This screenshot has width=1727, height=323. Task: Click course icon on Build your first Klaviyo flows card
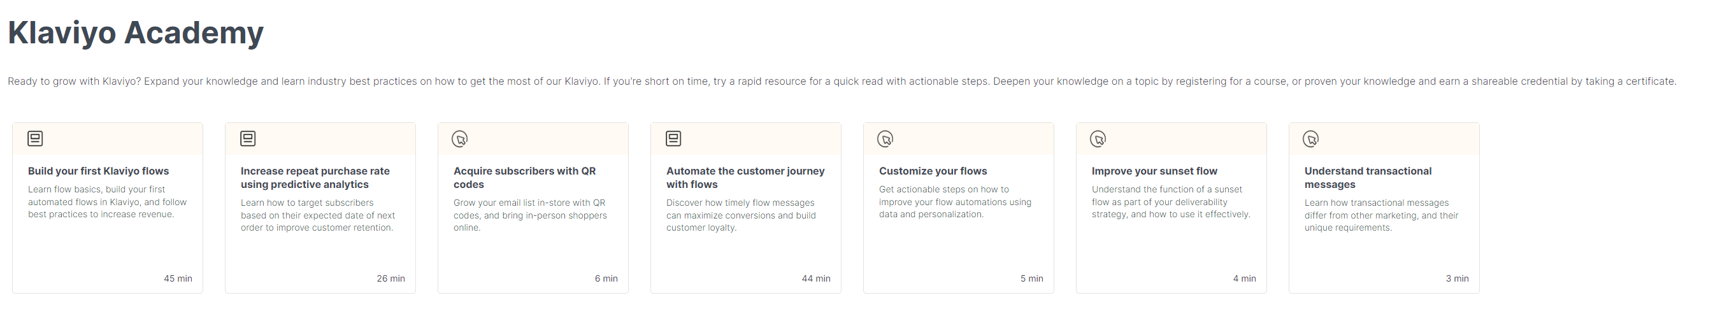[35, 139]
